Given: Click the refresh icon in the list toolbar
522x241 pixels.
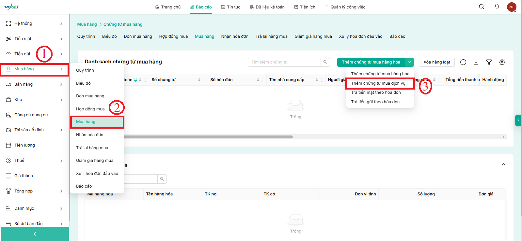Looking at the screenshot, I should (x=463, y=62).
